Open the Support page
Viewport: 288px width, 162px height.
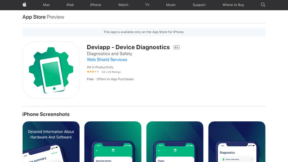[x=199, y=5]
